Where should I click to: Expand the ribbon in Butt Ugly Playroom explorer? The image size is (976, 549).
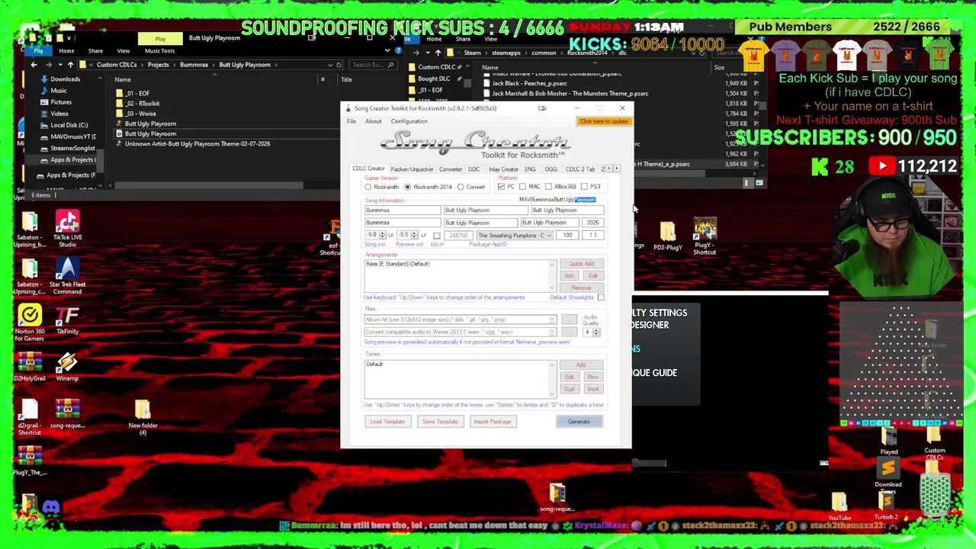click(x=389, y=51)
